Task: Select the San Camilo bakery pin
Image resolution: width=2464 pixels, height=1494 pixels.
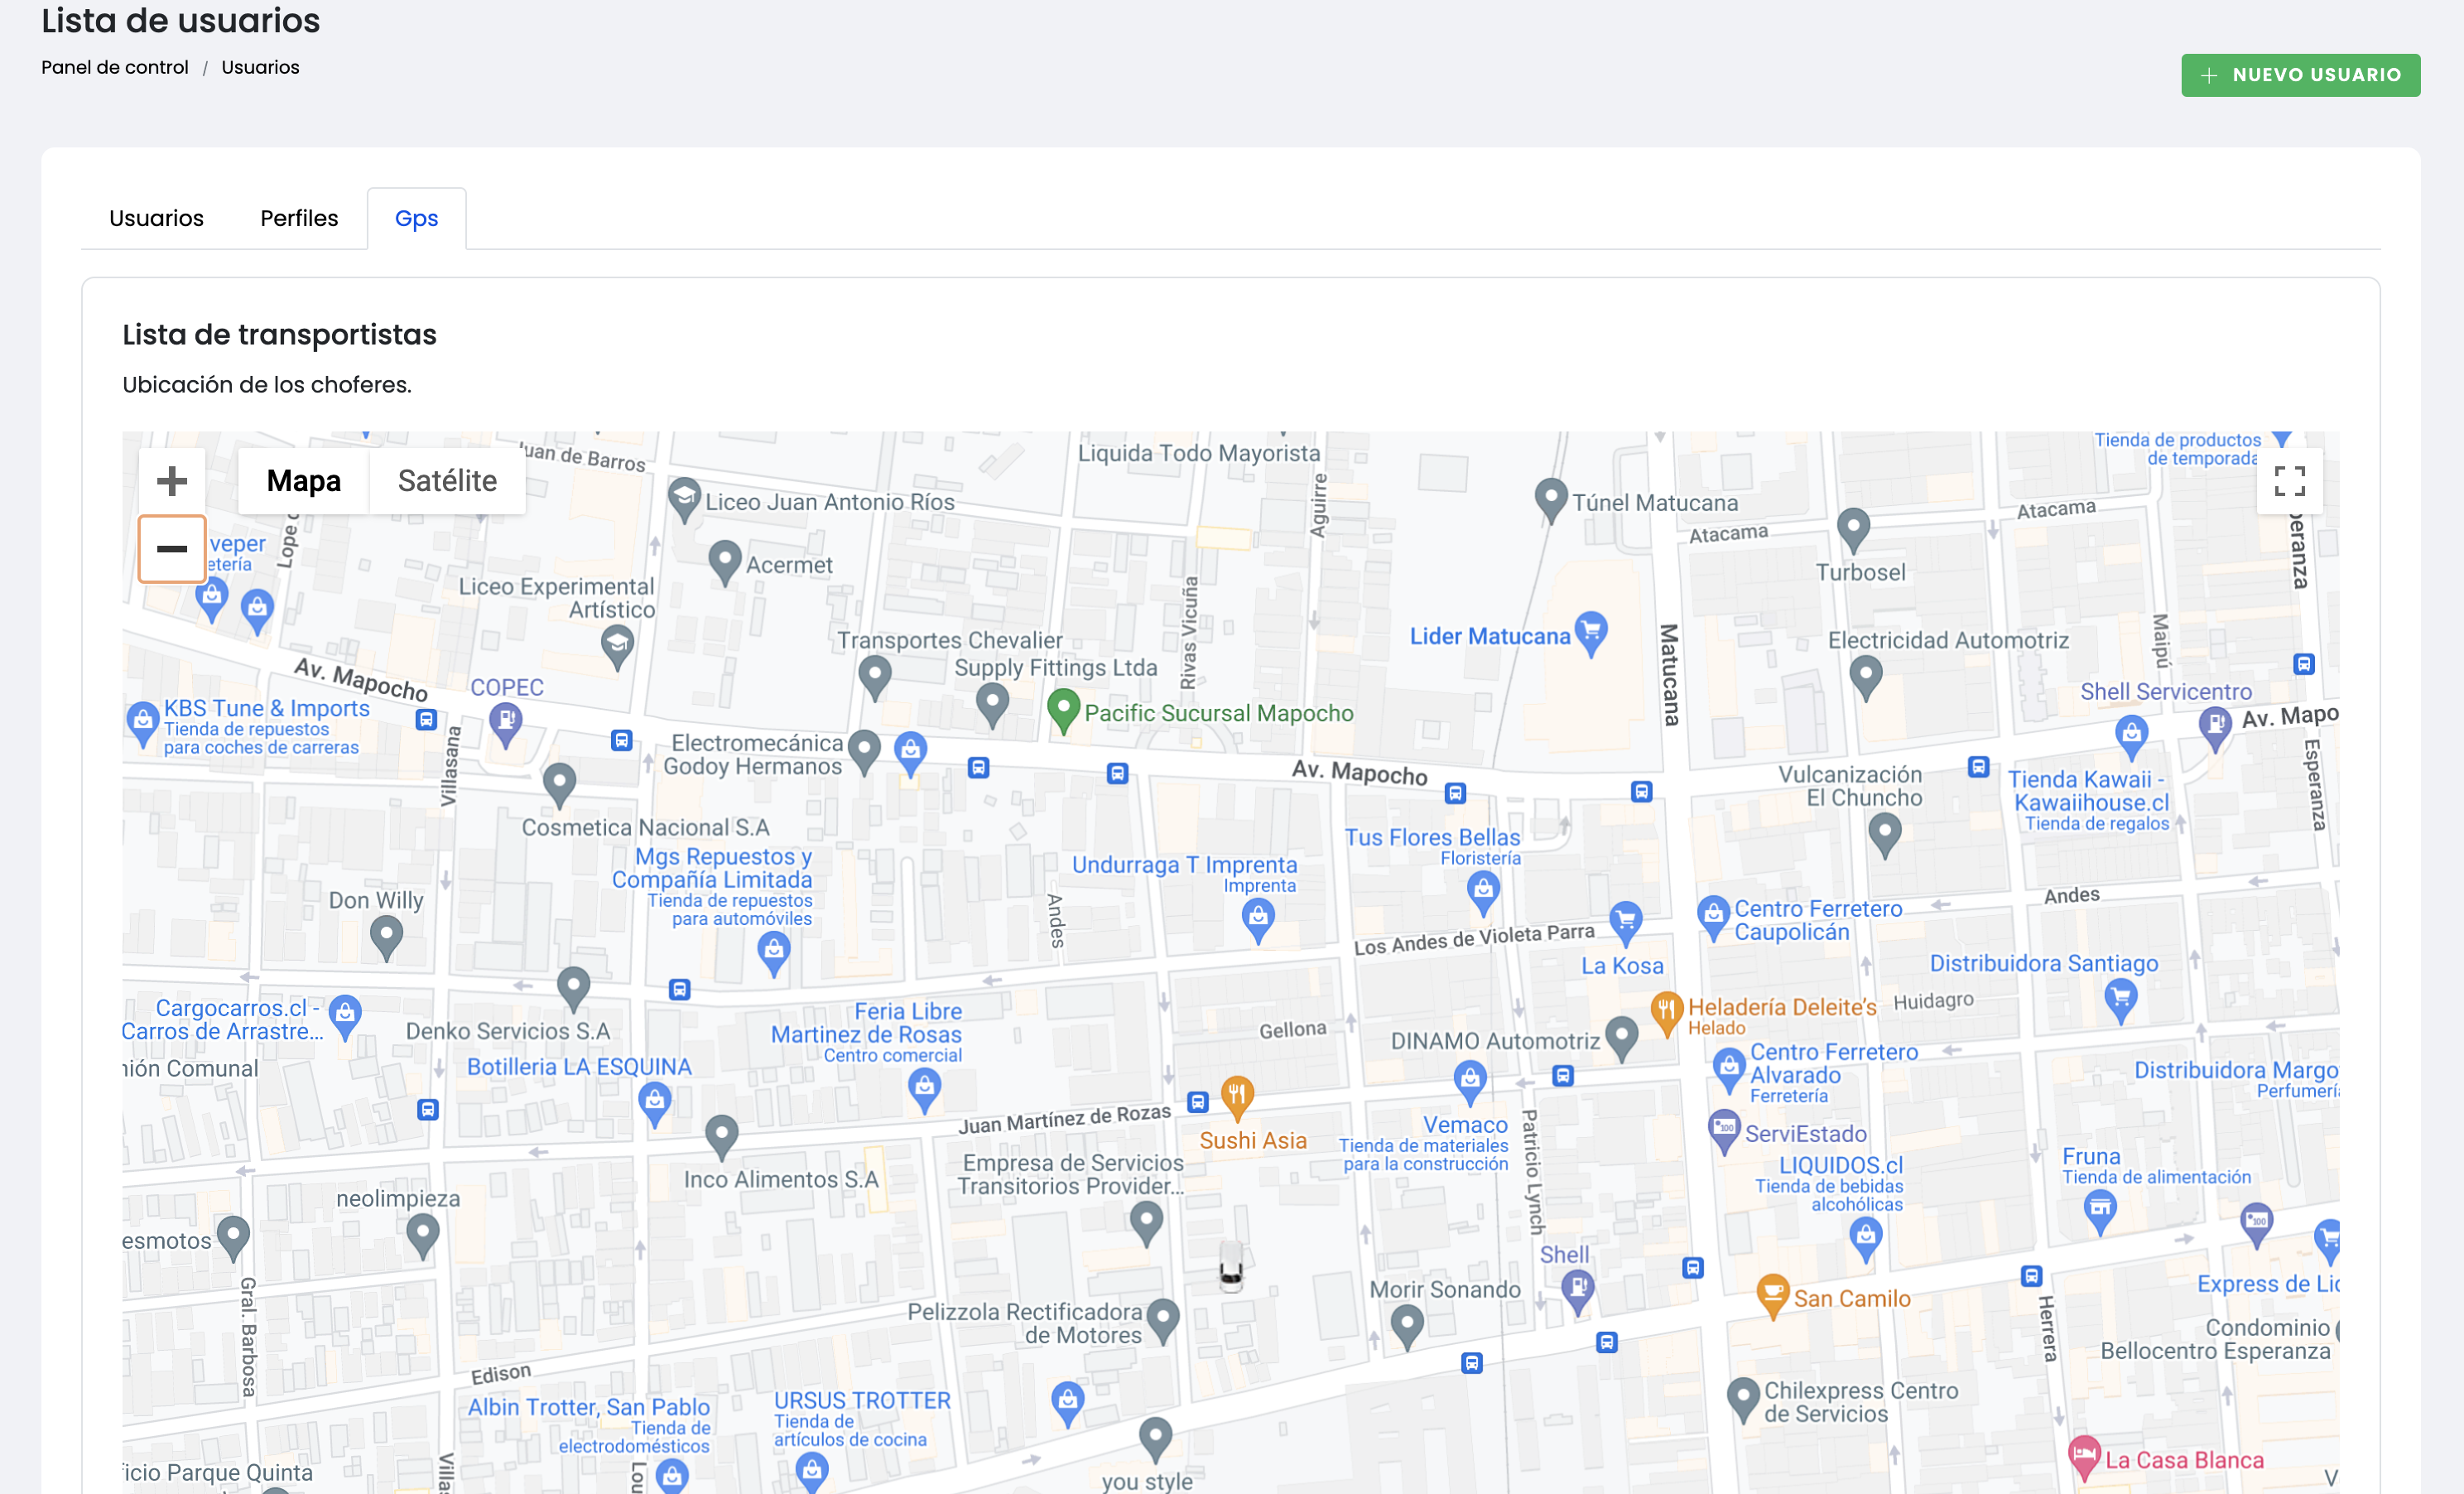Action: pyautogui.click(x=1772, y=1297)
